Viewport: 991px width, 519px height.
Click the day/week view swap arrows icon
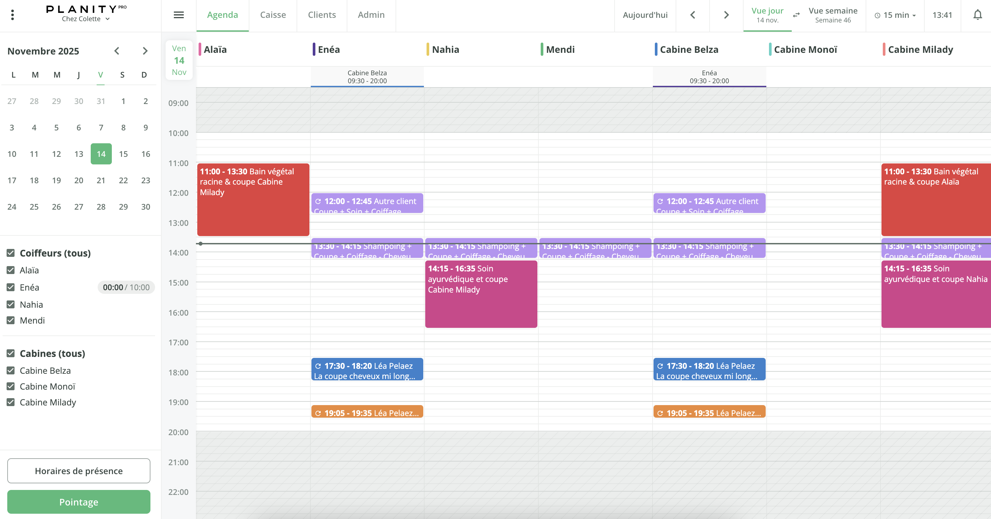tap(796, 15)
